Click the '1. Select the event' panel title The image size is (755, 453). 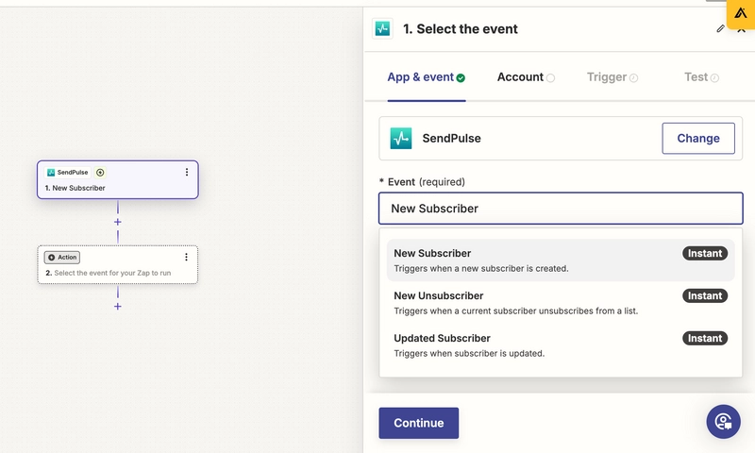(460, 29)
